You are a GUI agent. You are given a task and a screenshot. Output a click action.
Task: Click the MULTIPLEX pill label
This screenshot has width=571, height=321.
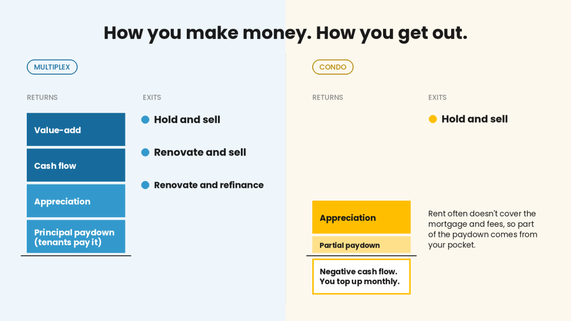[52, 67]
